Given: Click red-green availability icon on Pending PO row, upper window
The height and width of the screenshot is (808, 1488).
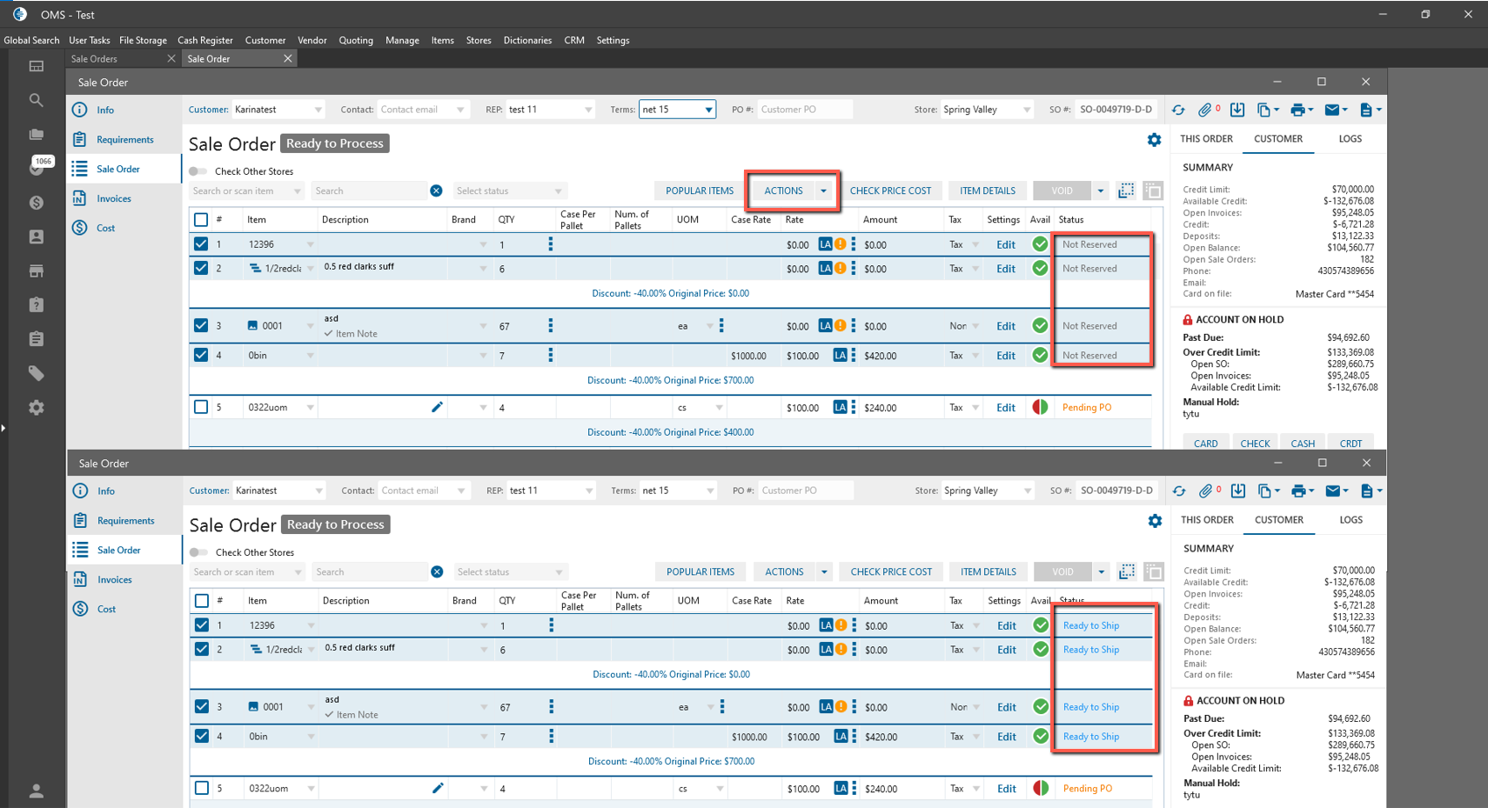Looking at the screenshot, I should click(1040, 407).
